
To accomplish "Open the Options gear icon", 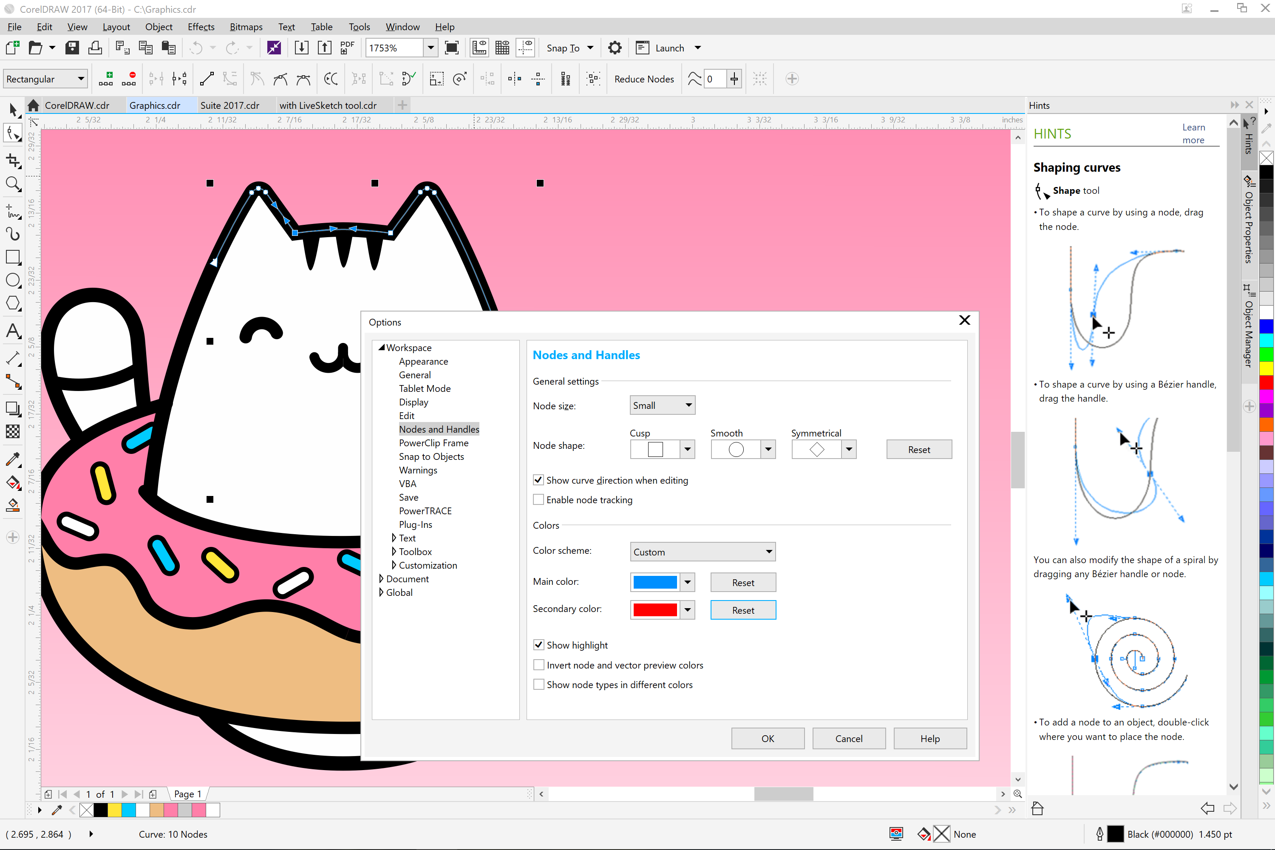I will (x=615, y=48).
